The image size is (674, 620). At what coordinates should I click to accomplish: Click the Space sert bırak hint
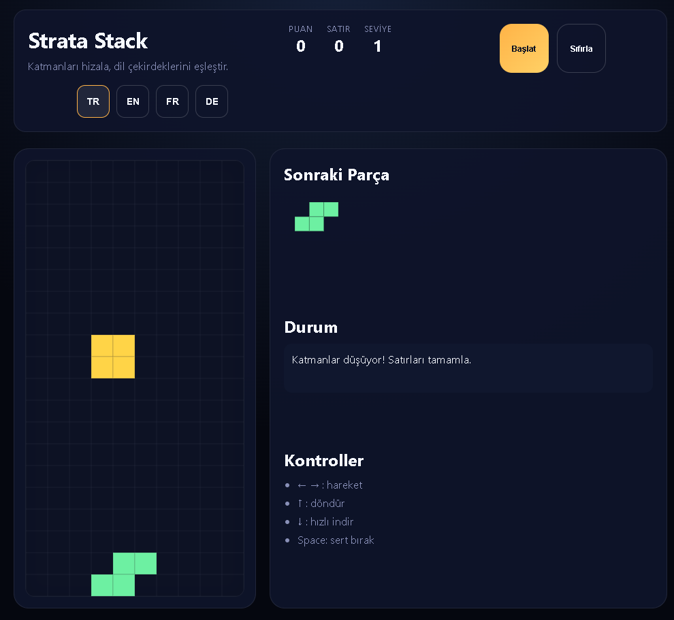[336, 540]
